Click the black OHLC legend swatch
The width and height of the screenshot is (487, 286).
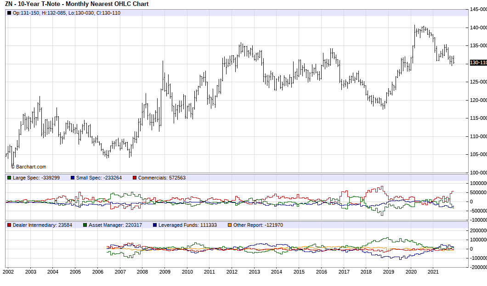tap(9, 13)
